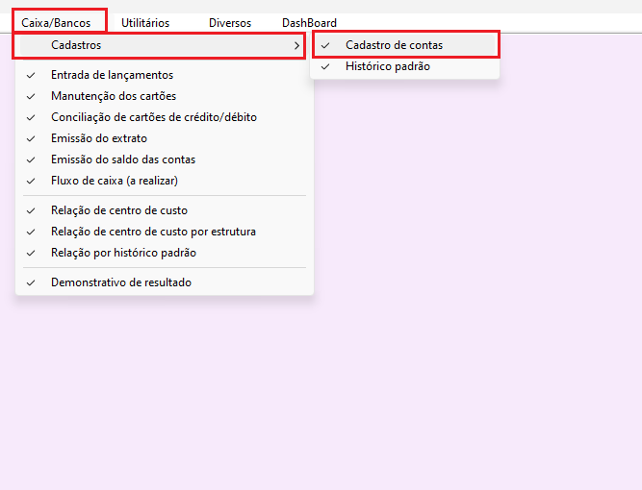
Task: Open Emissão do saldo das contas
Action: click(122, 159)
